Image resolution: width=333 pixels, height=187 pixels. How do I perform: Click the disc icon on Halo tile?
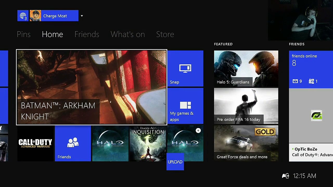coord(198,131)
